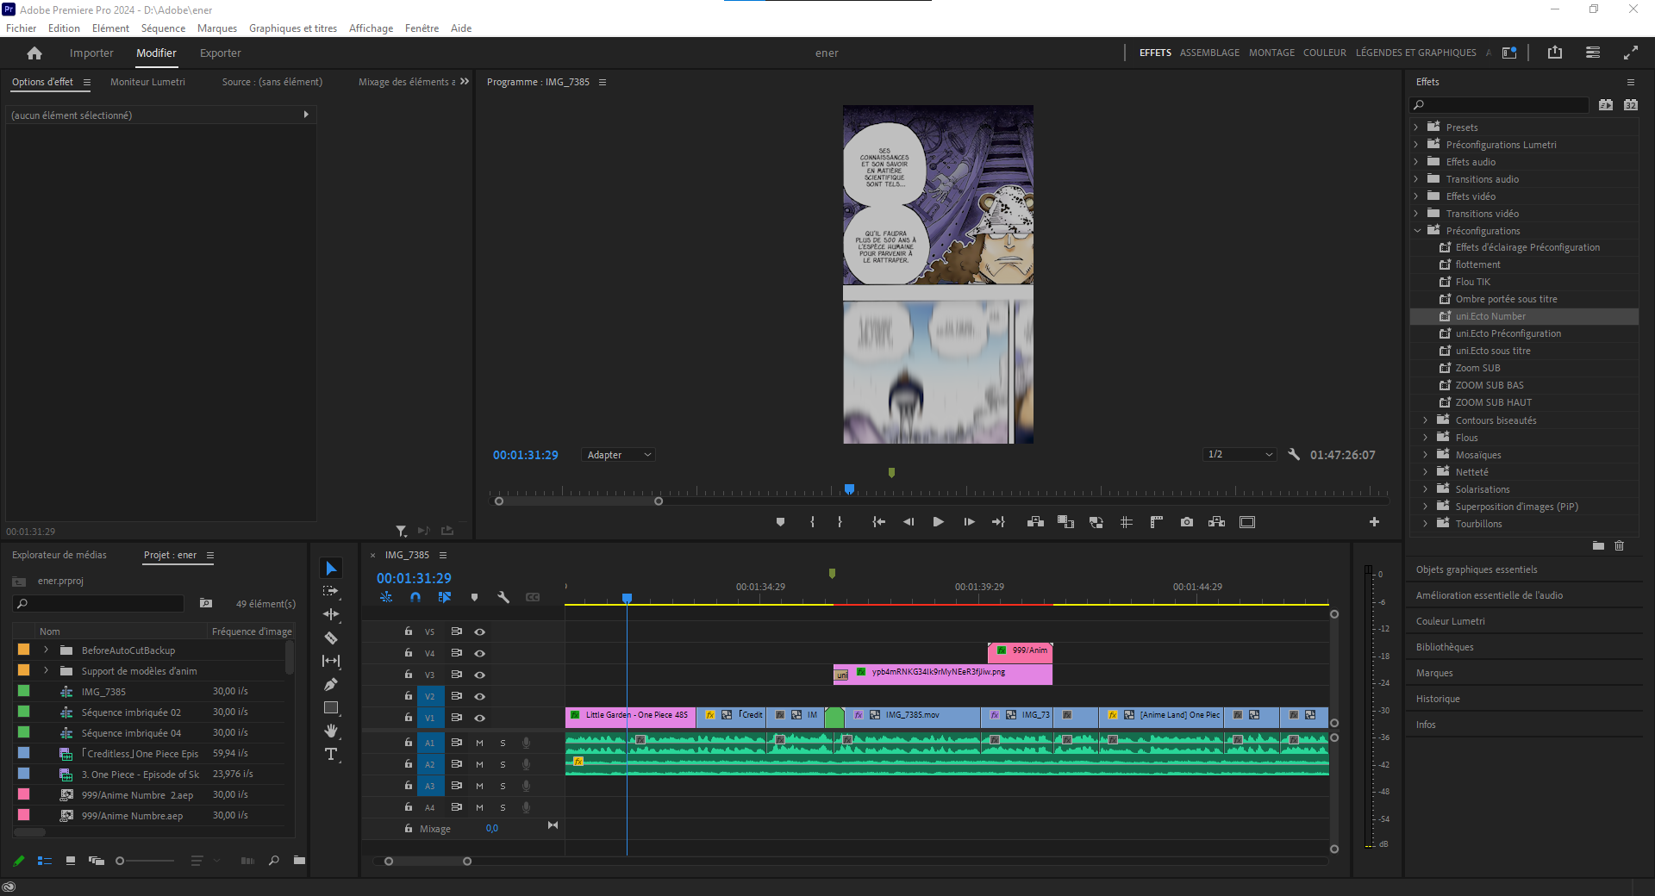Viewport: 1655px width, 896px height.
Task: Select the Slip tool
Action: point(331,661)
